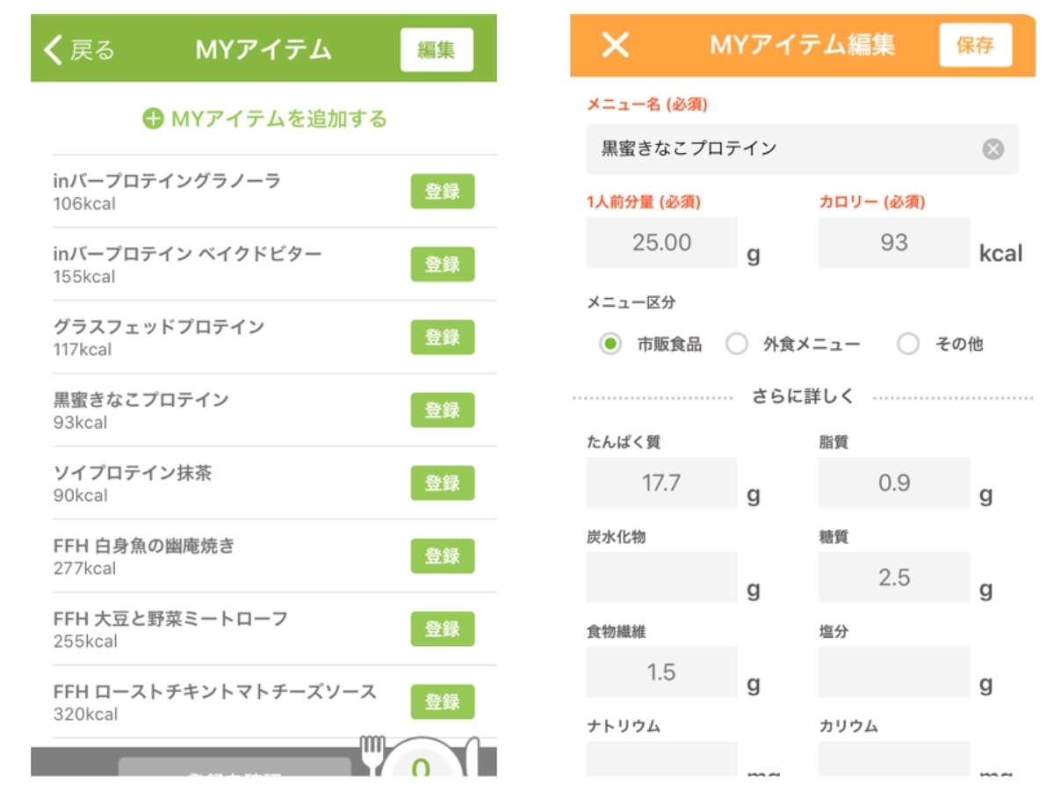Tap 登録 for ソイプロテイン抹茶

443,483
